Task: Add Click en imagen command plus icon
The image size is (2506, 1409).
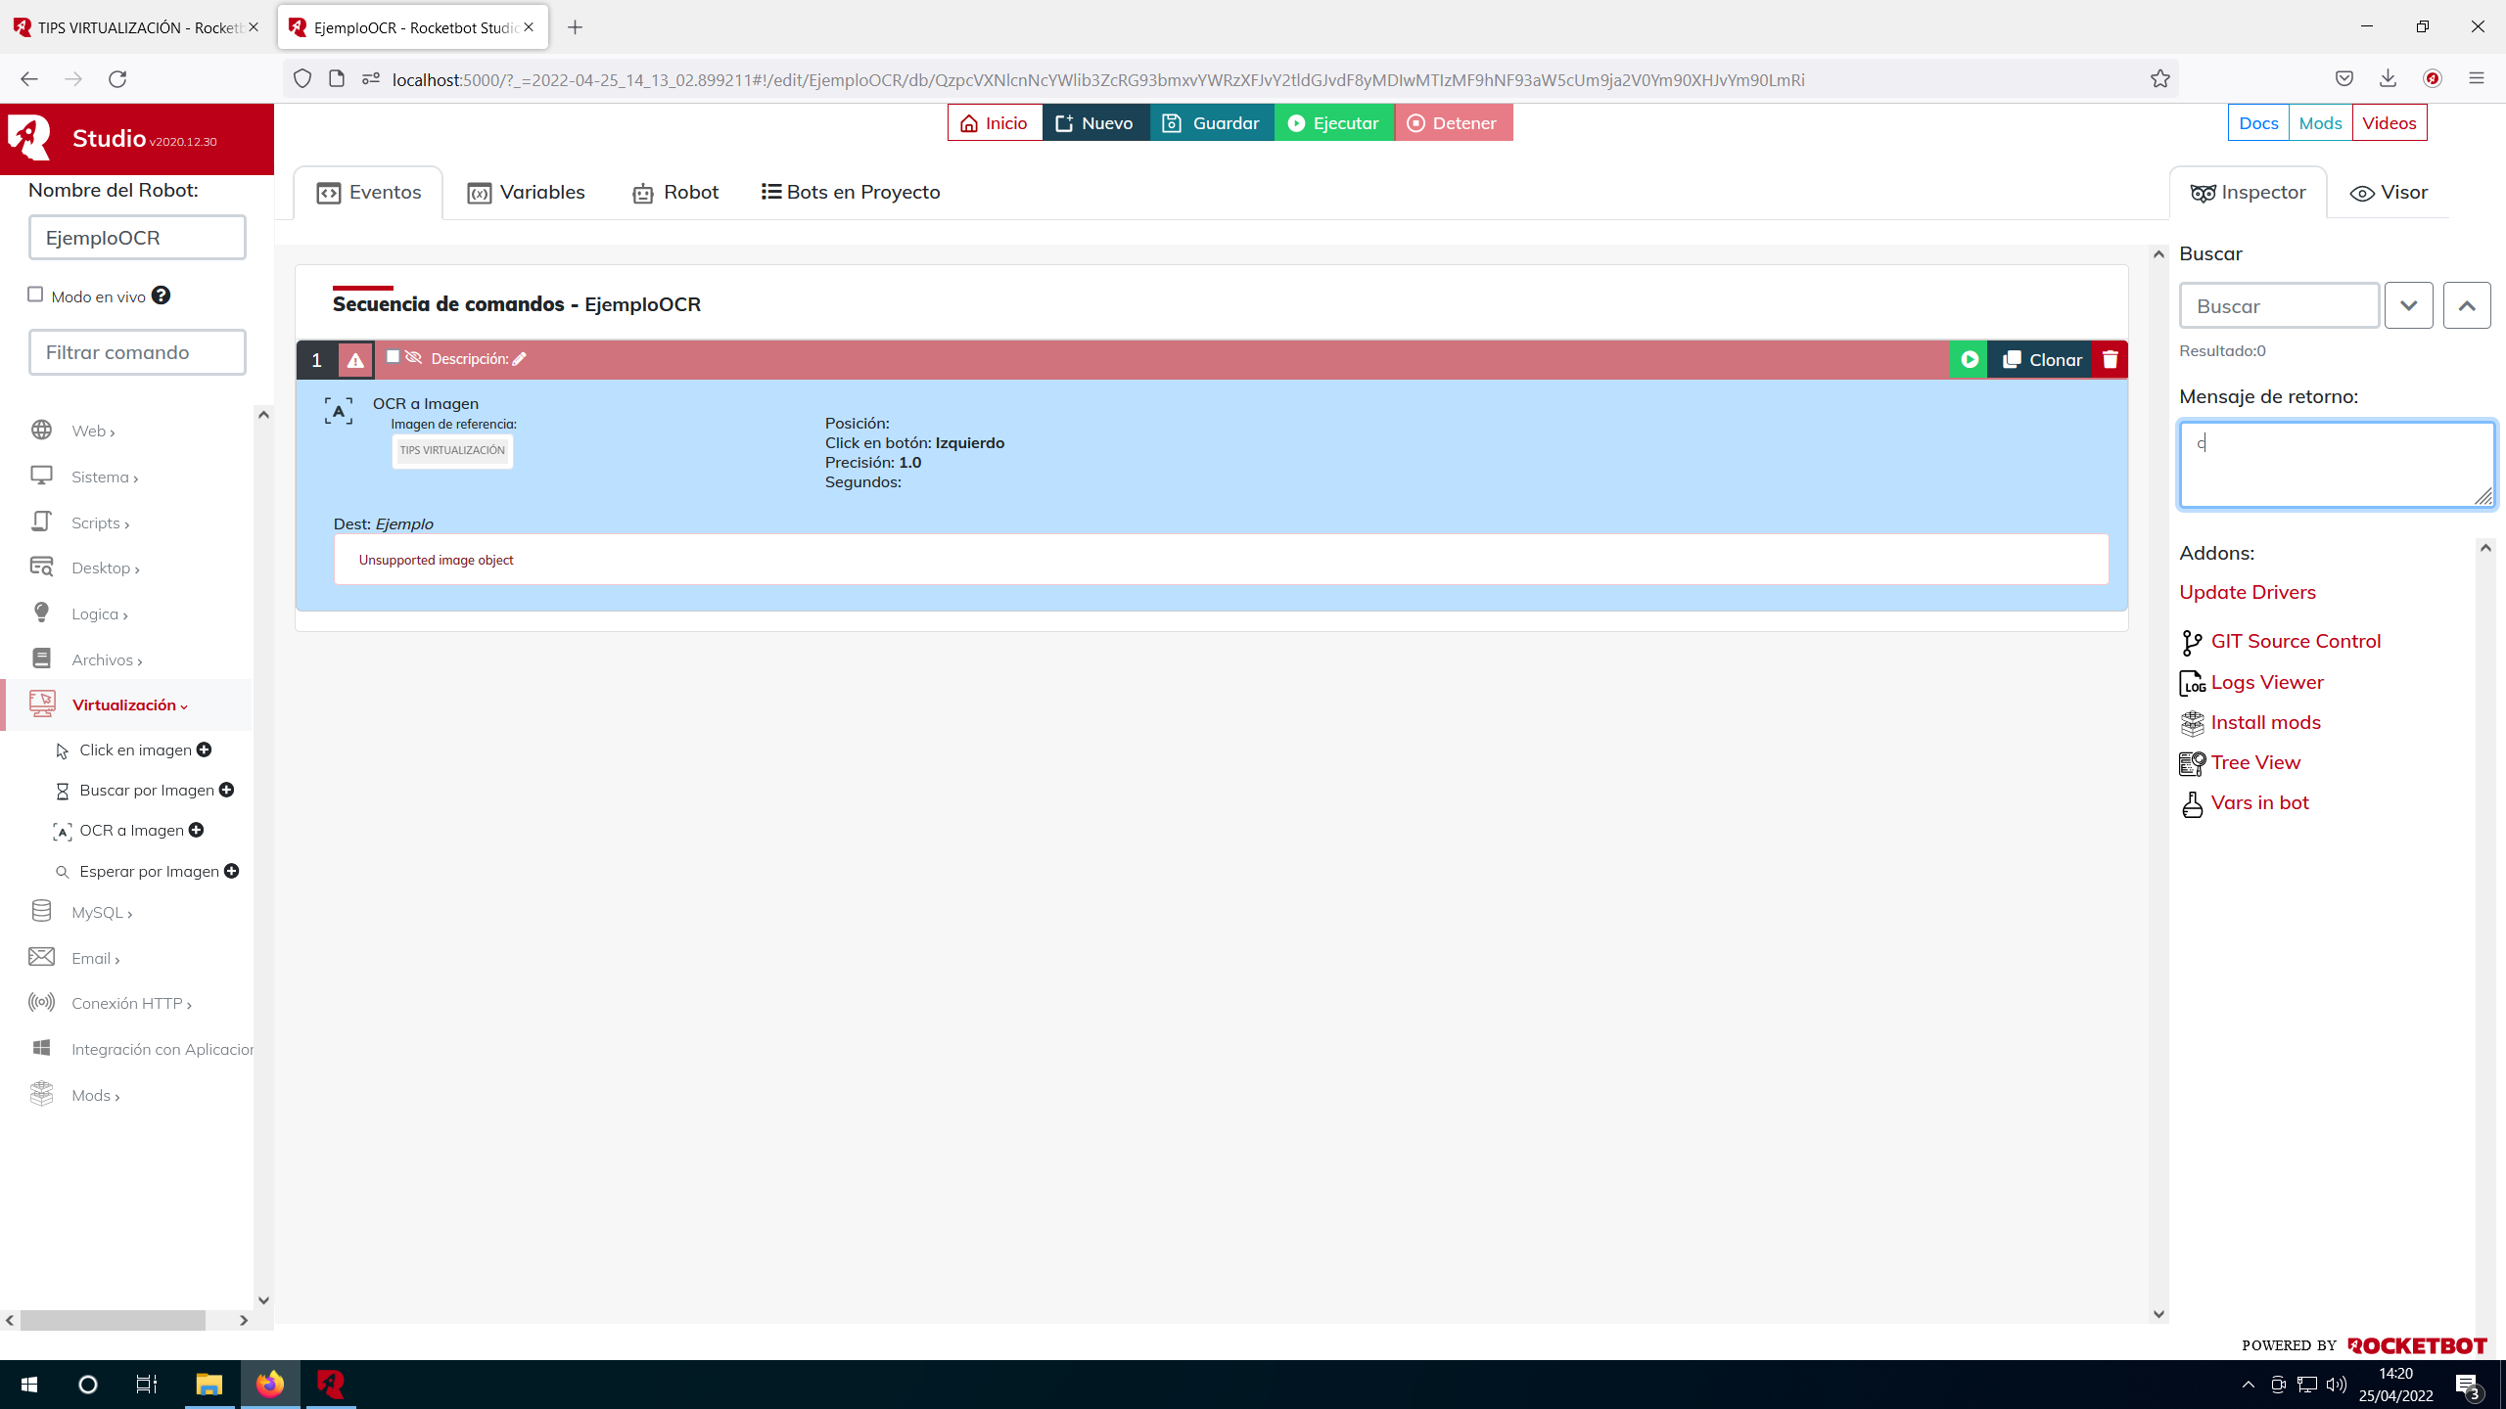Action: [205, 750]
